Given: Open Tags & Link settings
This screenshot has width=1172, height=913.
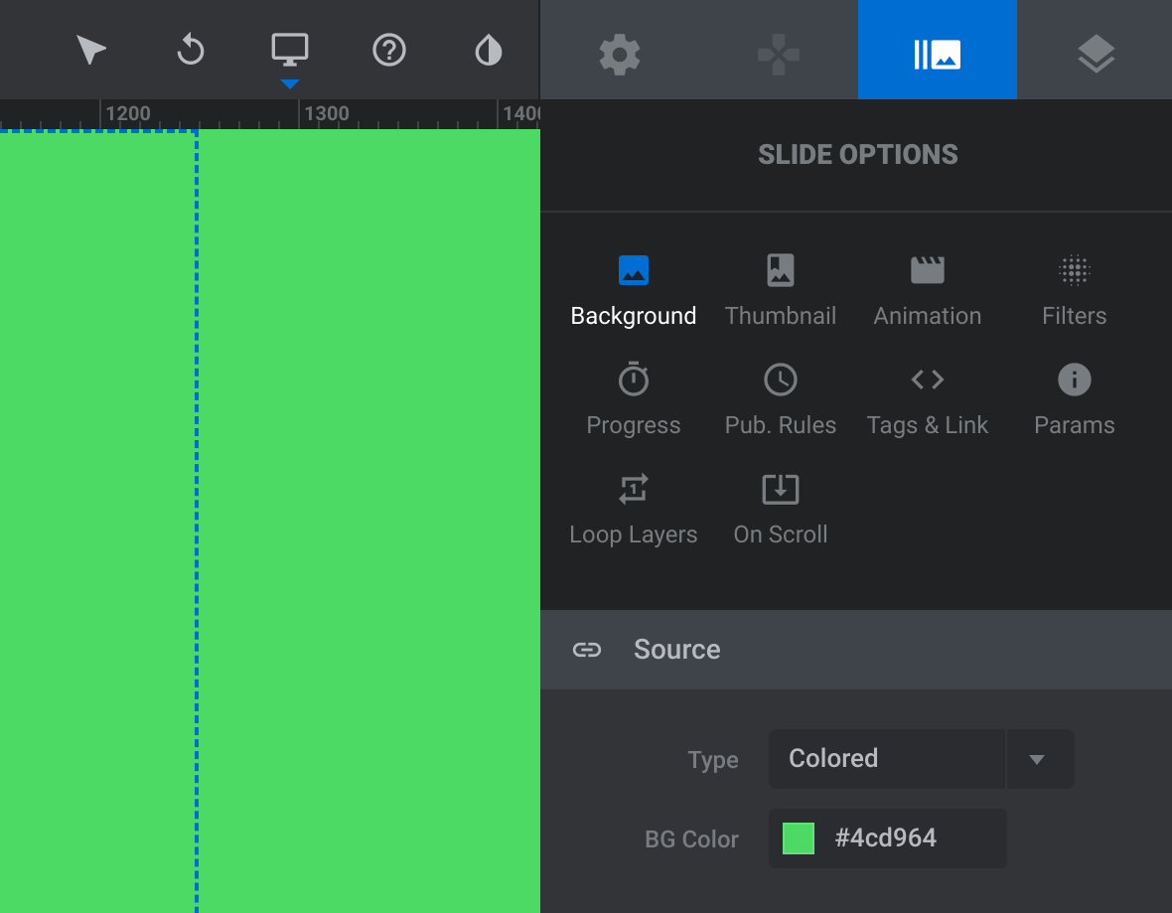Looking at the screenshot, I should coord(927,399).
